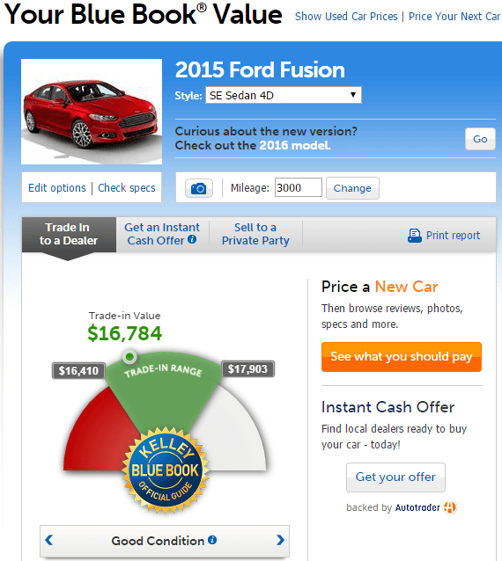502x561 pixels.
Task: Show next condition with right arrow
Action: tap(281, 540)
